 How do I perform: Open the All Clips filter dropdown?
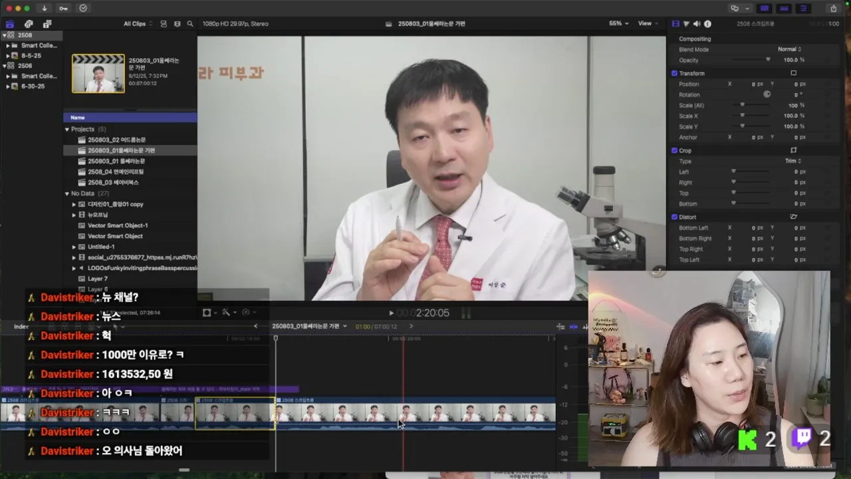click(138, 24)
